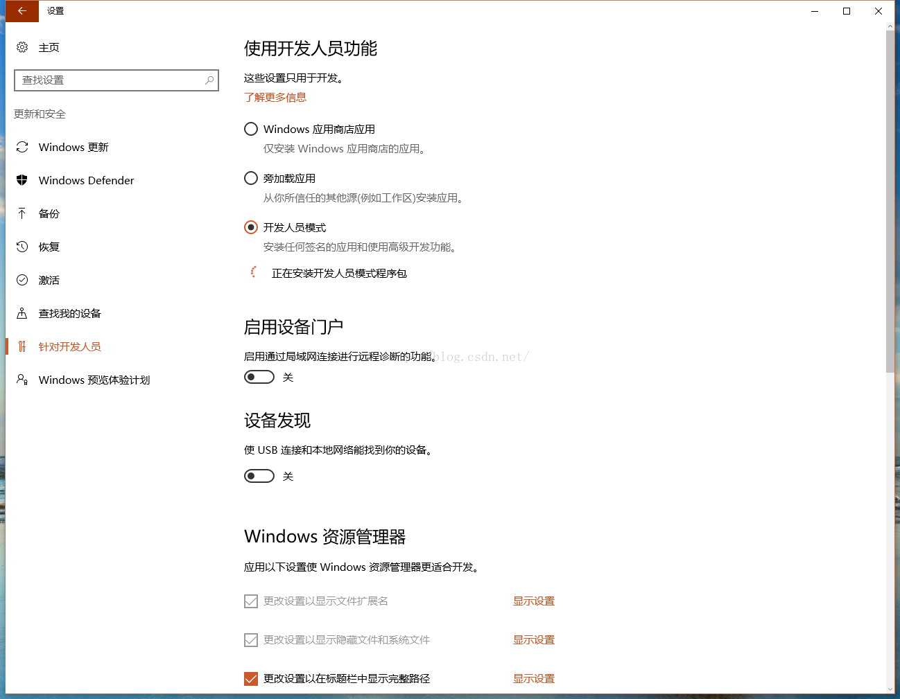
Task: Click the scrollbar down arrow
Action: 890,689
